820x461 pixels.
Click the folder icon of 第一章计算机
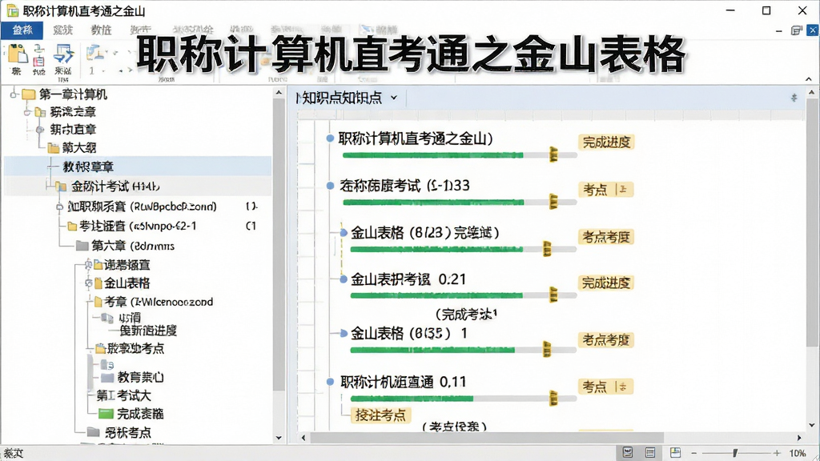pos(28,94)
